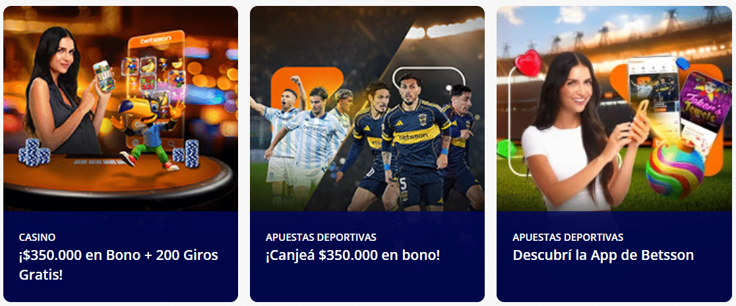Select APUESTAS DEPORTIVAS label on the app card

coord(568,238)
